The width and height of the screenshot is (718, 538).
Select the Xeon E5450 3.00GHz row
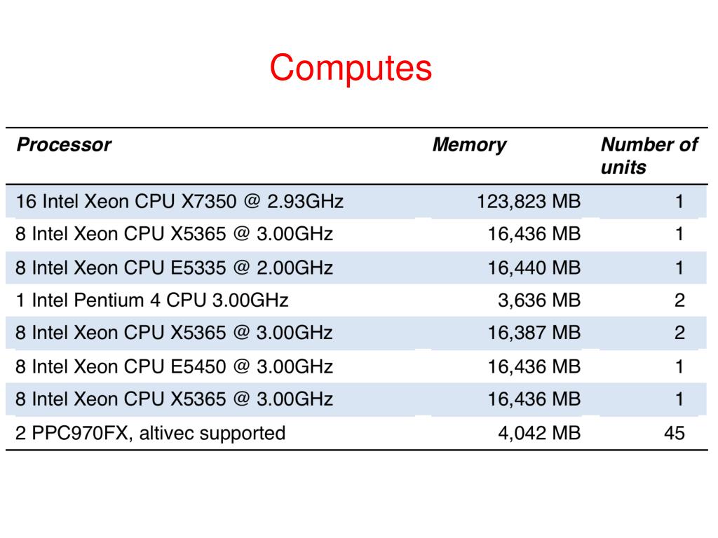click(356, 366)
